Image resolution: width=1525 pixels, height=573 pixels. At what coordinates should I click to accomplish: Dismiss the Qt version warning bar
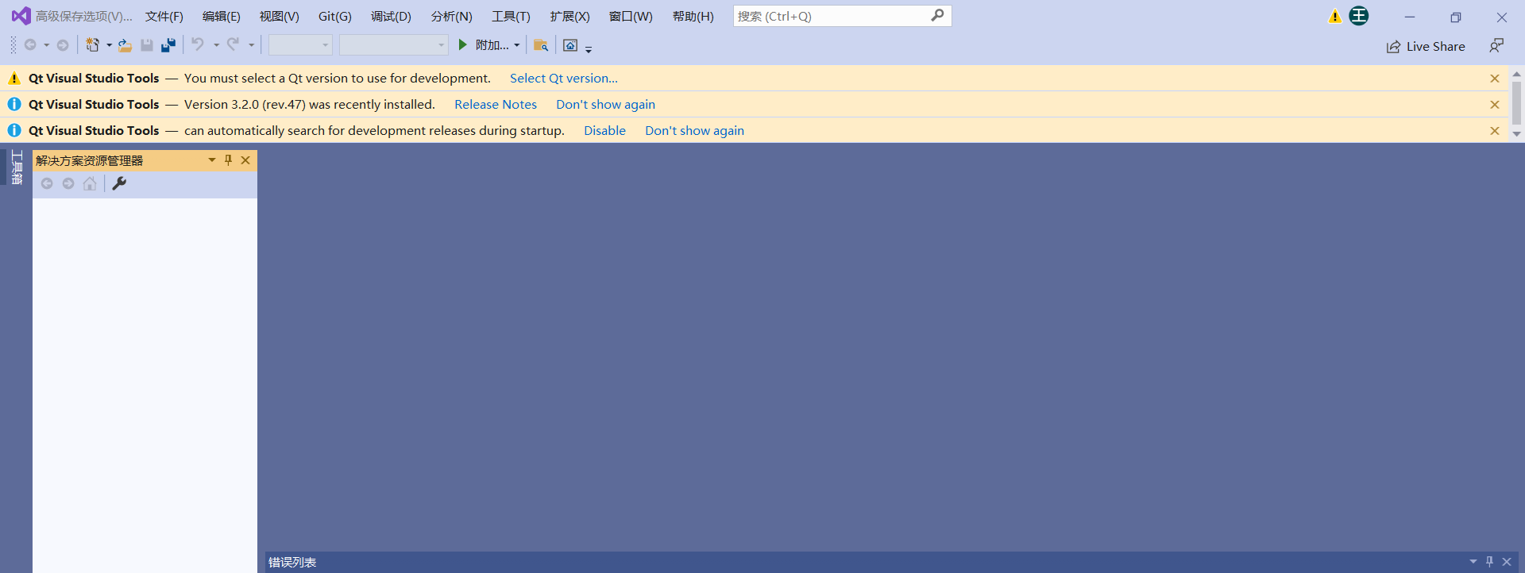(x=1495, y=79)
